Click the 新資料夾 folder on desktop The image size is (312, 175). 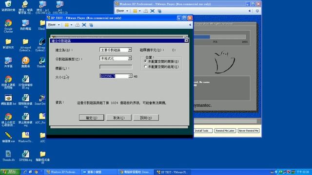coord(8,44)
